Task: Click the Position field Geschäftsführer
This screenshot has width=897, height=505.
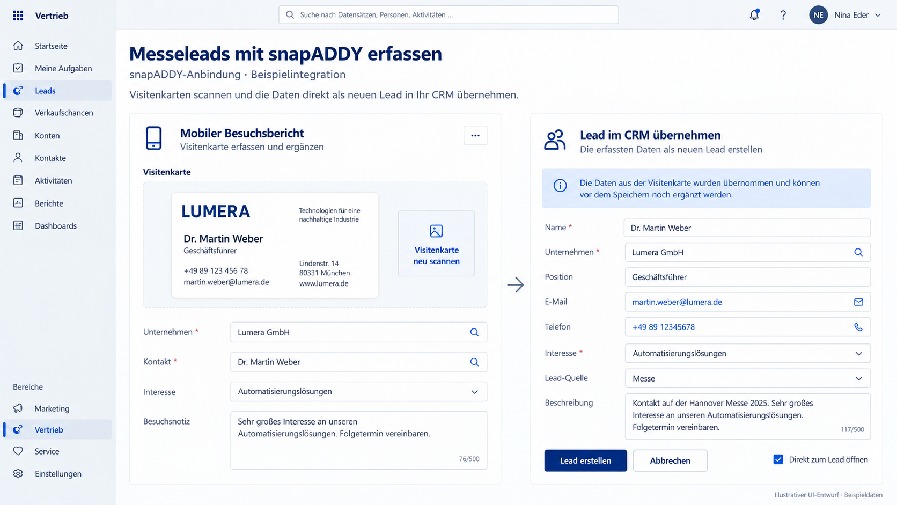Action: (747, 277)
